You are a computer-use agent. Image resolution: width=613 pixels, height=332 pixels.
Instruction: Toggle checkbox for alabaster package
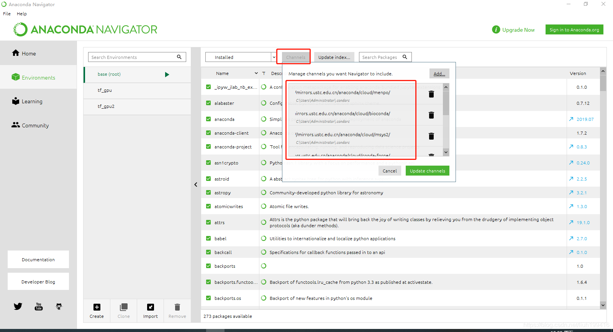208,103
